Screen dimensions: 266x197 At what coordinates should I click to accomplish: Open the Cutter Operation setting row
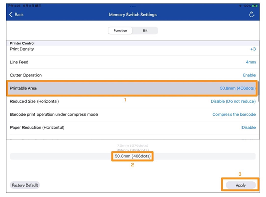[x=132, y=75]
